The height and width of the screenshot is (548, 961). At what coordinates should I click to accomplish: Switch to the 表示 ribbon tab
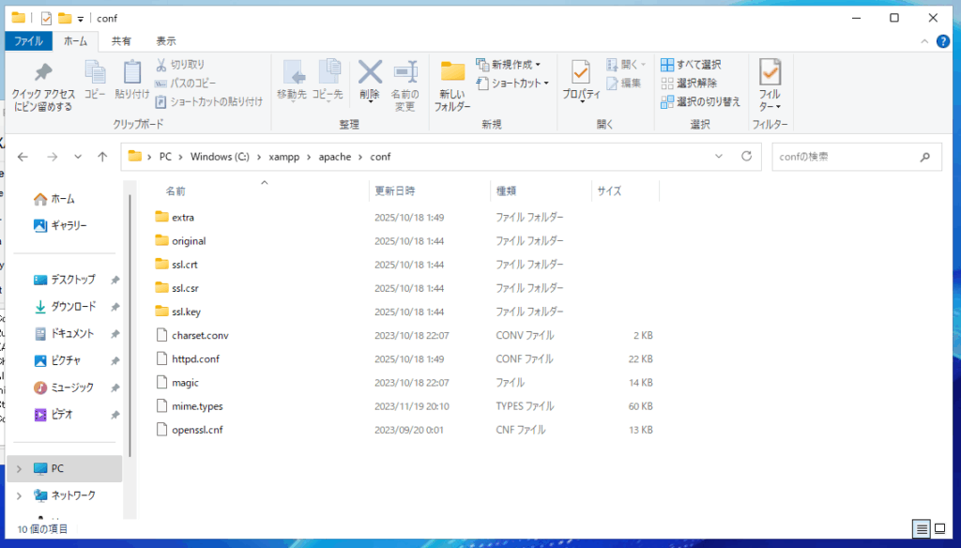(x=166, y=41)
